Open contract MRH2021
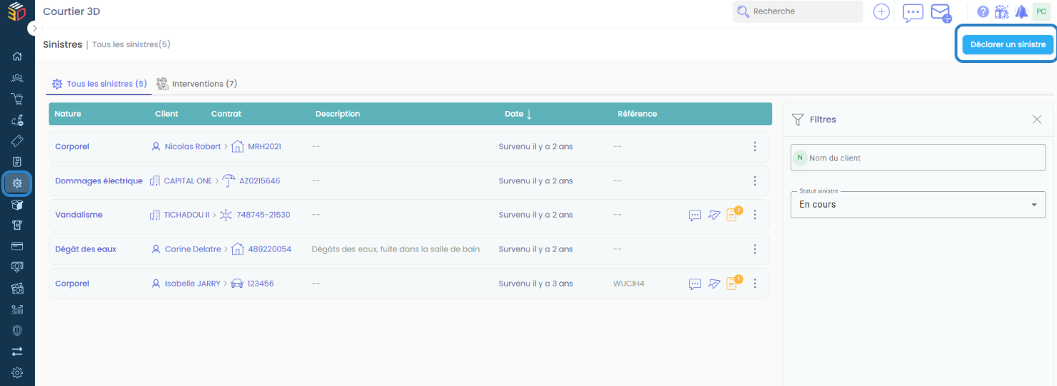 tap(264, 146)
